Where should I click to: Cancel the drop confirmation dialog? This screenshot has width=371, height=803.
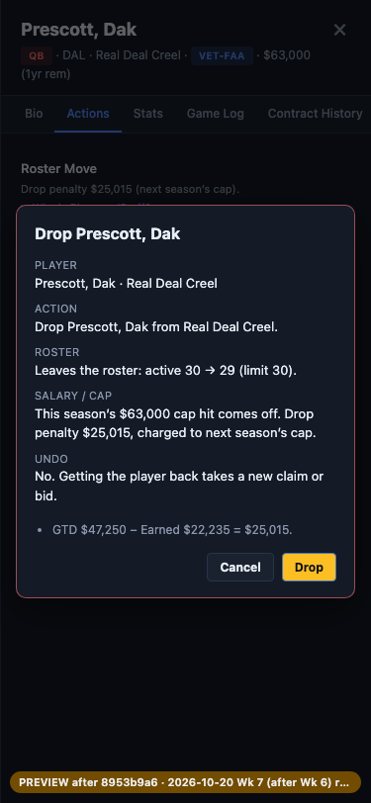(240, 567)
